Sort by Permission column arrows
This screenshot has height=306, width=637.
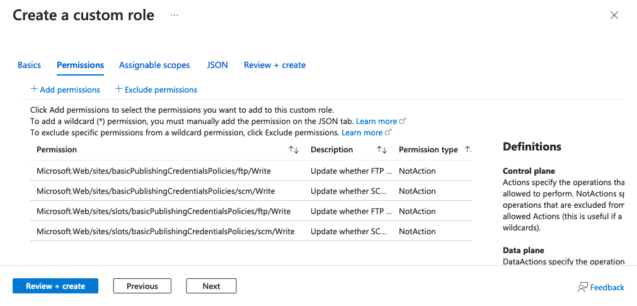294,150
